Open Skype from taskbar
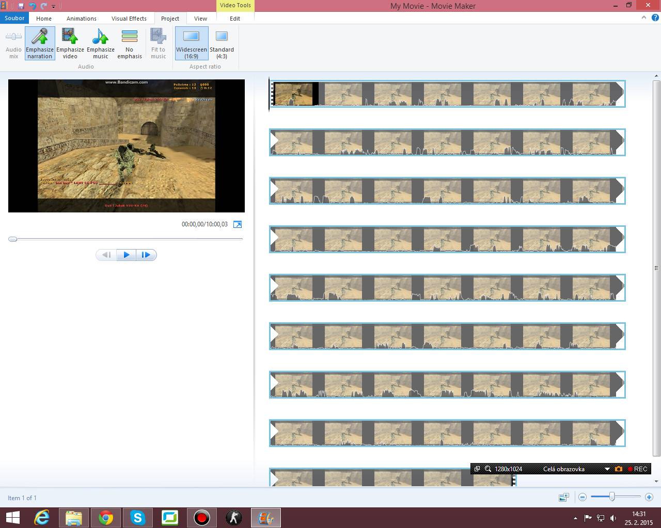This screenshot has height=528, width=661. point(138,518)
